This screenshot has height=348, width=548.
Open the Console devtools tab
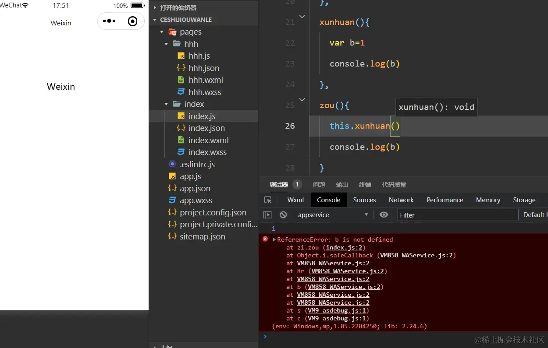pos(329,200)
